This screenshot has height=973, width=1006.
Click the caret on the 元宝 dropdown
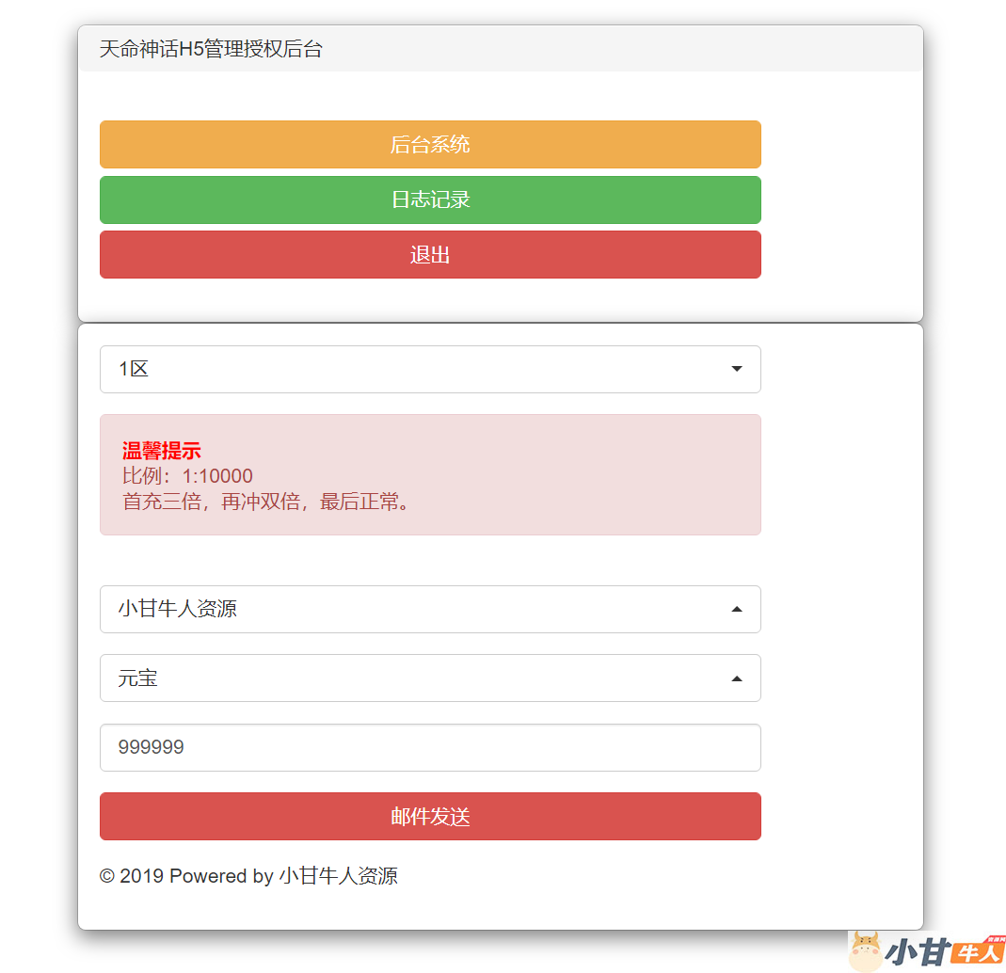pyautogui.click(x=737, y=678)
